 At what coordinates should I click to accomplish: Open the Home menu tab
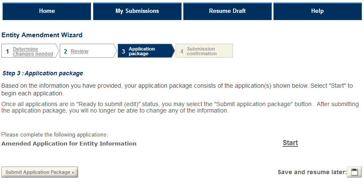click(x=47, y=11)
